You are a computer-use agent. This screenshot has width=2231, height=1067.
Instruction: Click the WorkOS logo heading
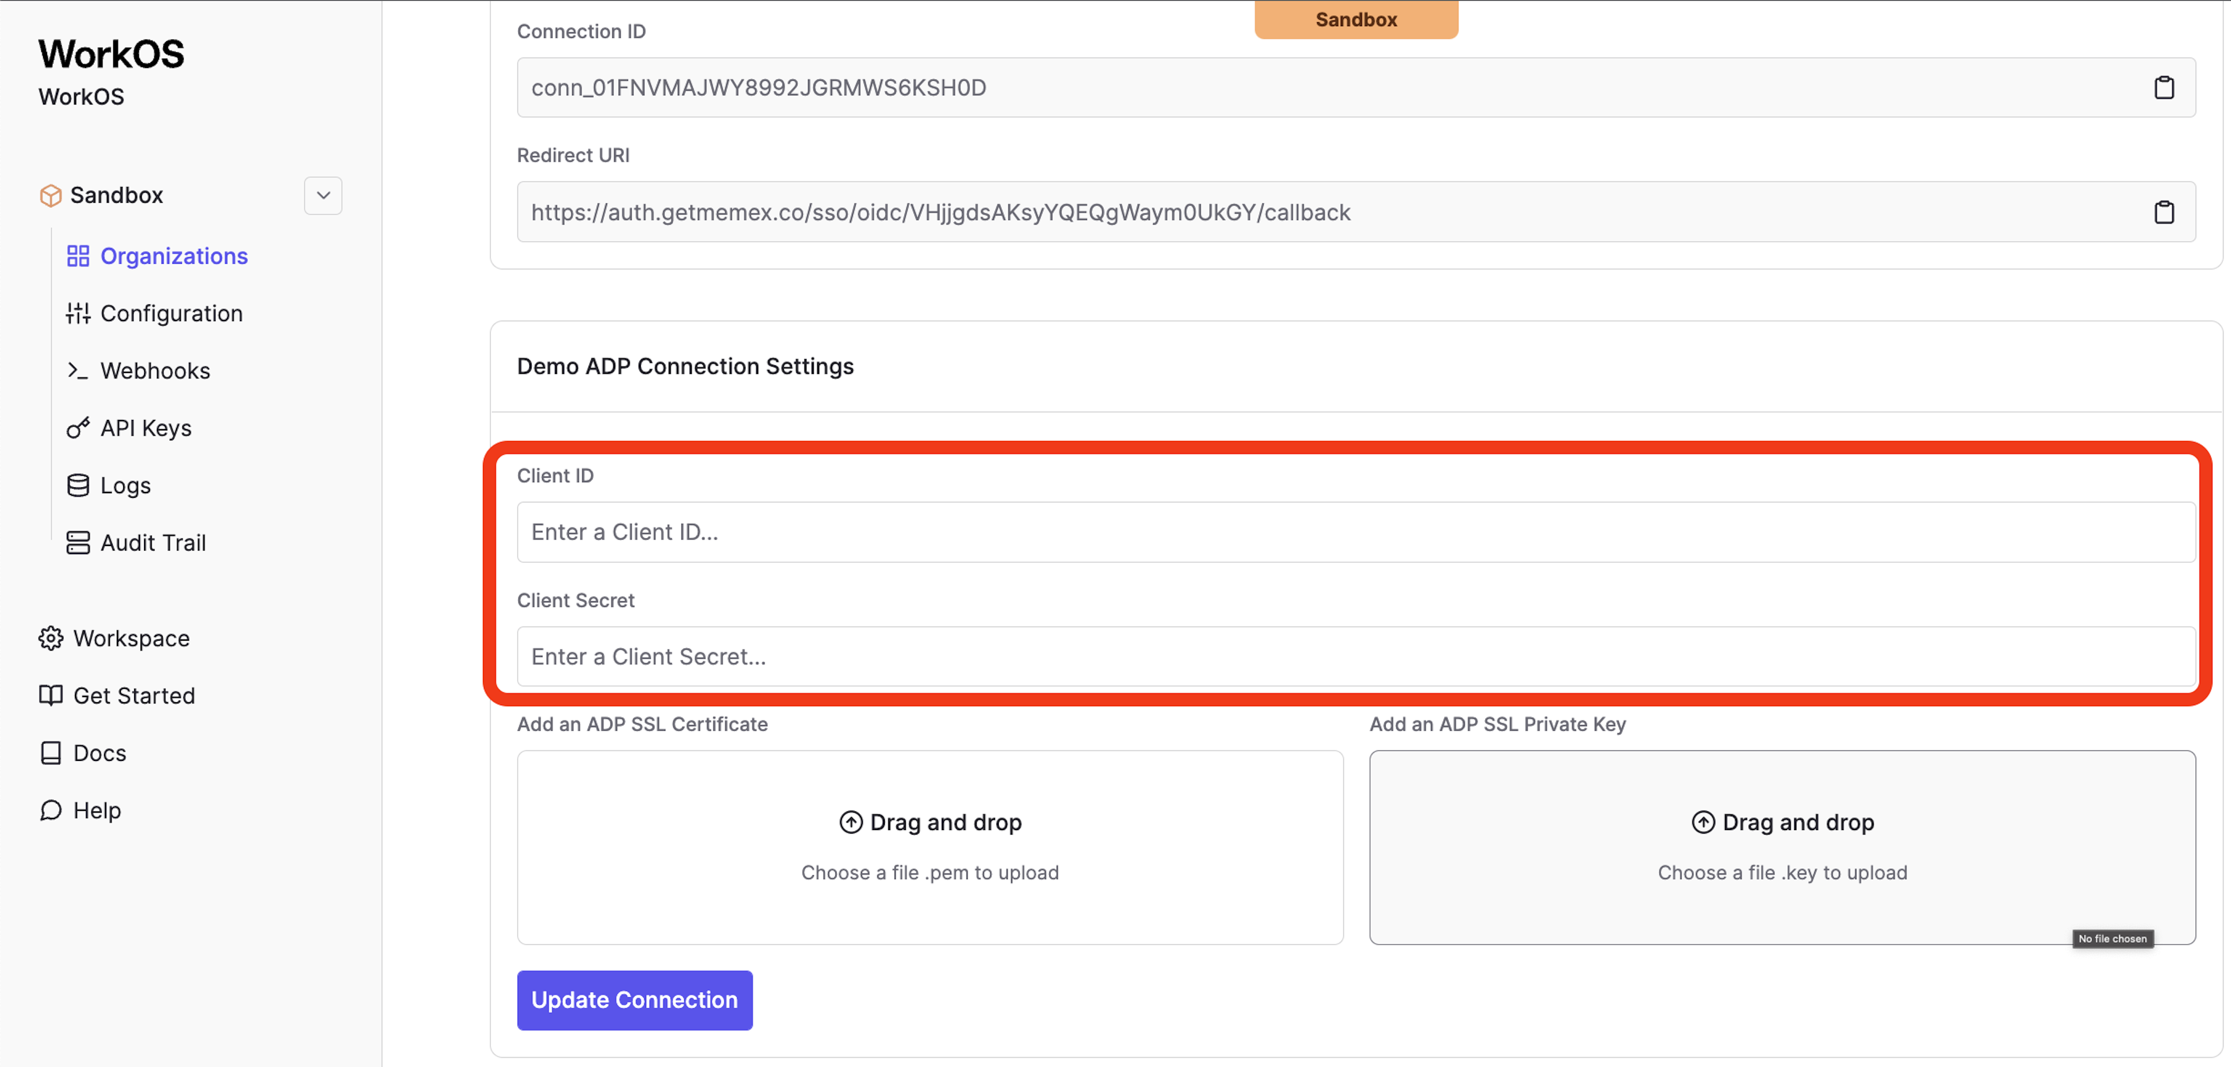pyautogui.click(x=111, y=53)
